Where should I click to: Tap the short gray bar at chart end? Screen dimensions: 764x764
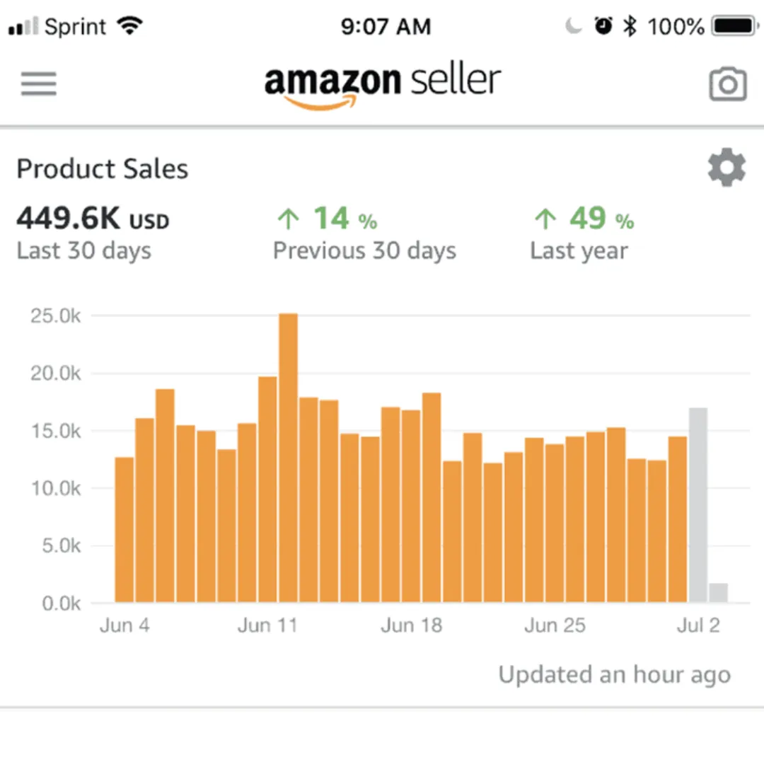(718, 594)
